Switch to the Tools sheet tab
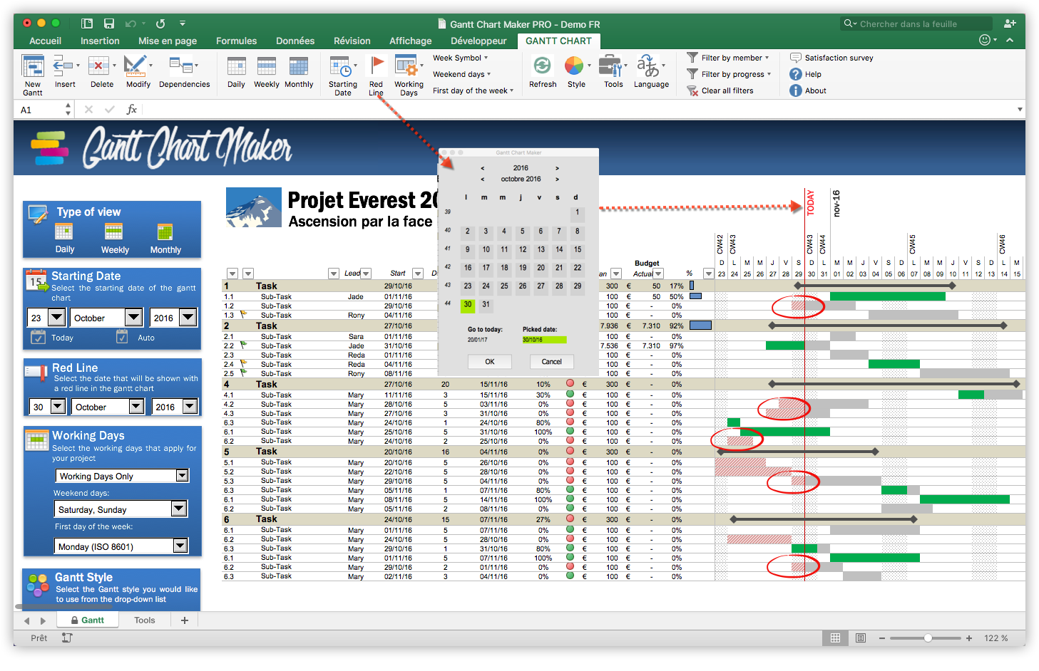Screen dimensions: 1039x671 pos(144,620)
